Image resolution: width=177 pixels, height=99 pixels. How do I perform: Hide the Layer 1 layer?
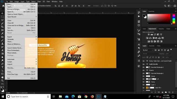click(144, 85)
